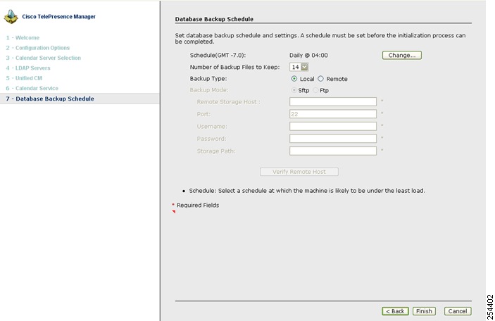Screen dimensions: 495x321
Task: Click the 'Schedule(GMT -7.0):' label
Action: (218, 55)
